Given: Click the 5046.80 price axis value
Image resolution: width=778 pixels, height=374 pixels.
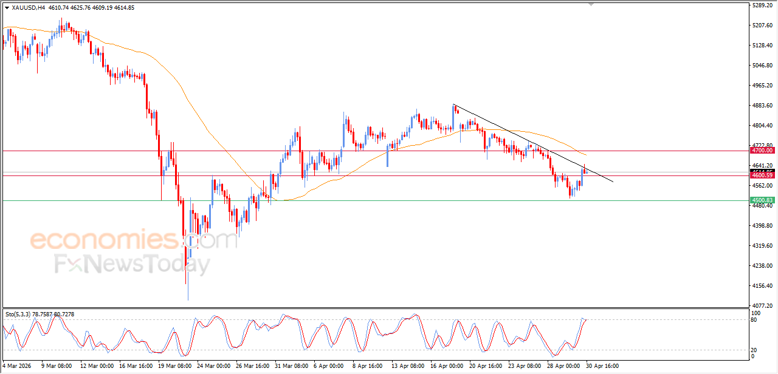Looking at the screenshot, I should click(762, 66).
